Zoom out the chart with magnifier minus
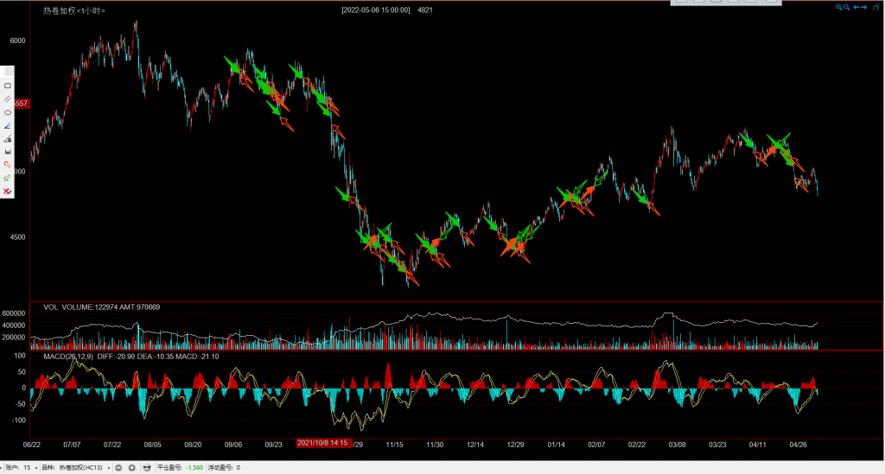The height and width of the screenshot is (474, 885). [846, 7]
